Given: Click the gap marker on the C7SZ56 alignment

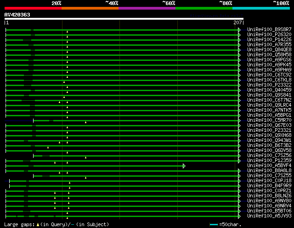Looking at the screenshot, I should tap(85, 157).
